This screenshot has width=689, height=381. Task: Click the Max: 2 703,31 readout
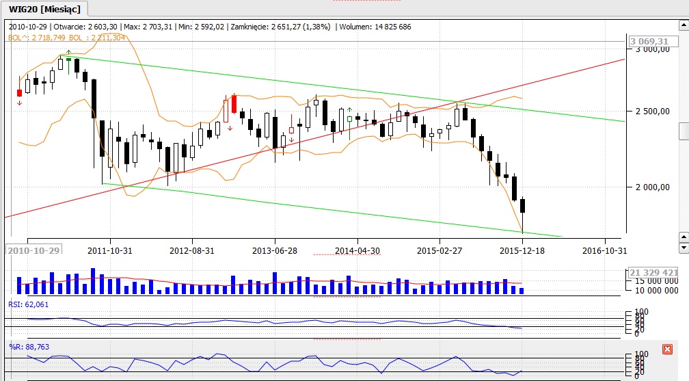pyautogui.click(x=148, y=27)
